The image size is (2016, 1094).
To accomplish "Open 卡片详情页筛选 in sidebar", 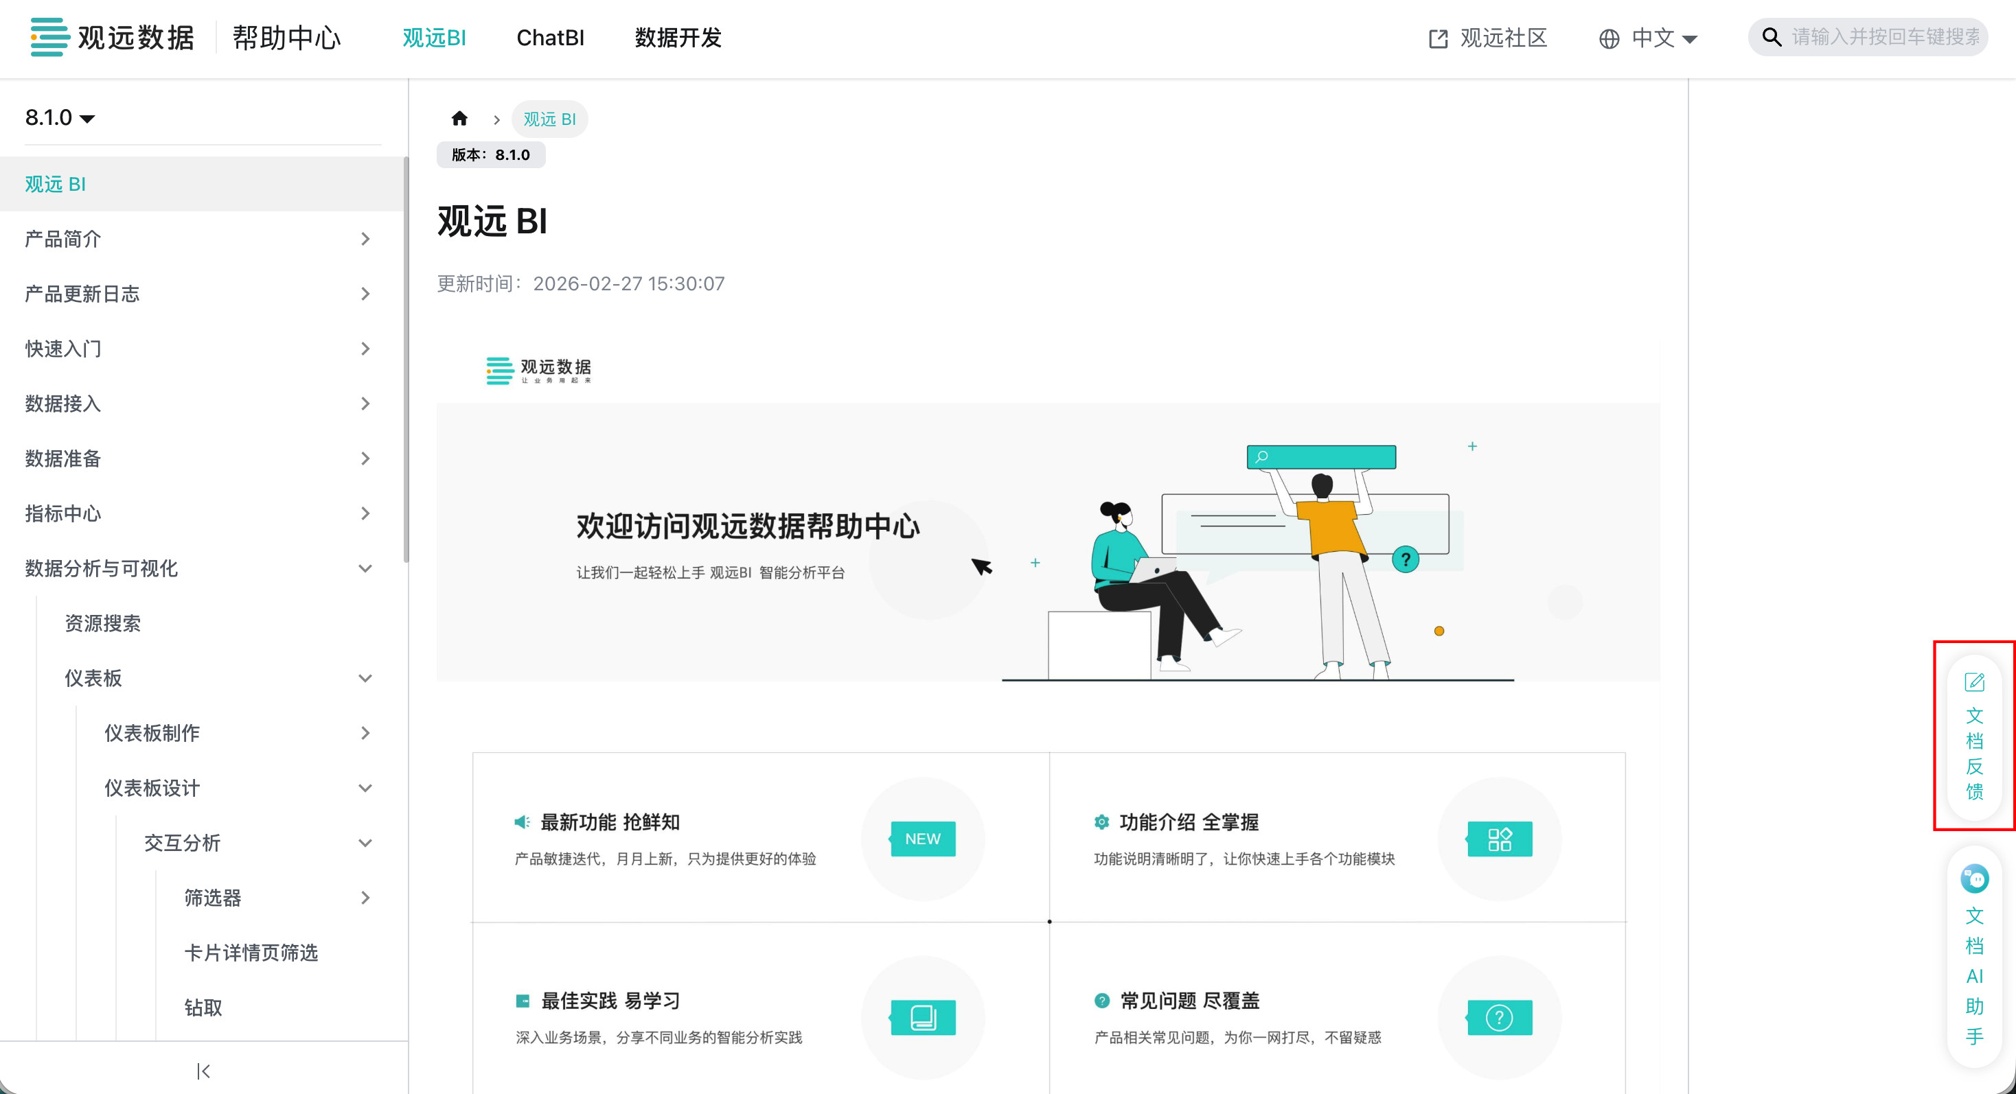I will coord(251,953).
